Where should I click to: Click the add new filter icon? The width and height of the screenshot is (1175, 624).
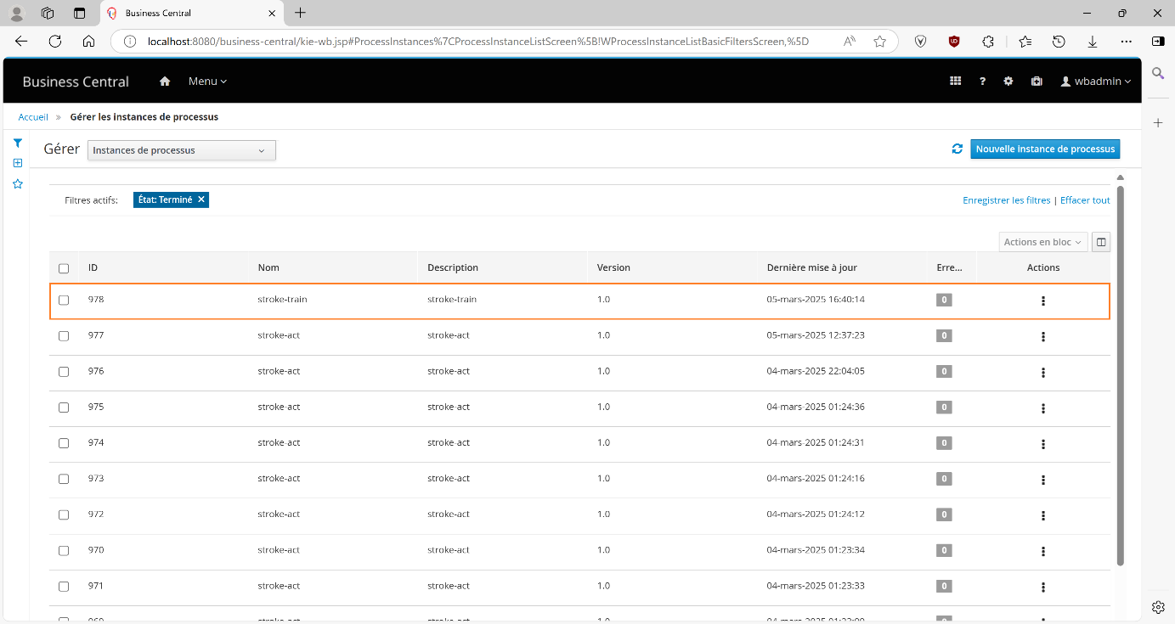[17, 163]
